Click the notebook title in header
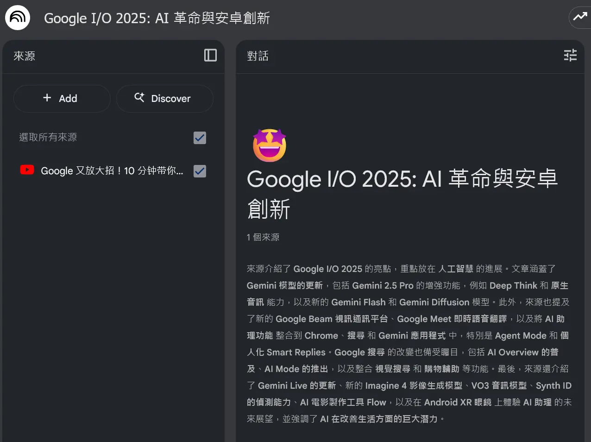591x442 pixels. pyautogui.click(x=157, y=18)
